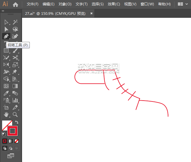This screenshot has width=191, height=162.
Task: Select the Lasso tool
Action: point(15,29)
